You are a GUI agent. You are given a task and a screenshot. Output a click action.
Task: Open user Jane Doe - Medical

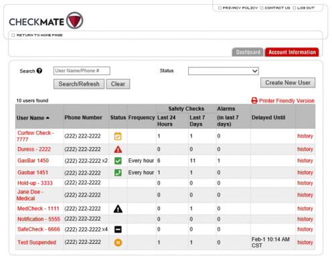30,195
